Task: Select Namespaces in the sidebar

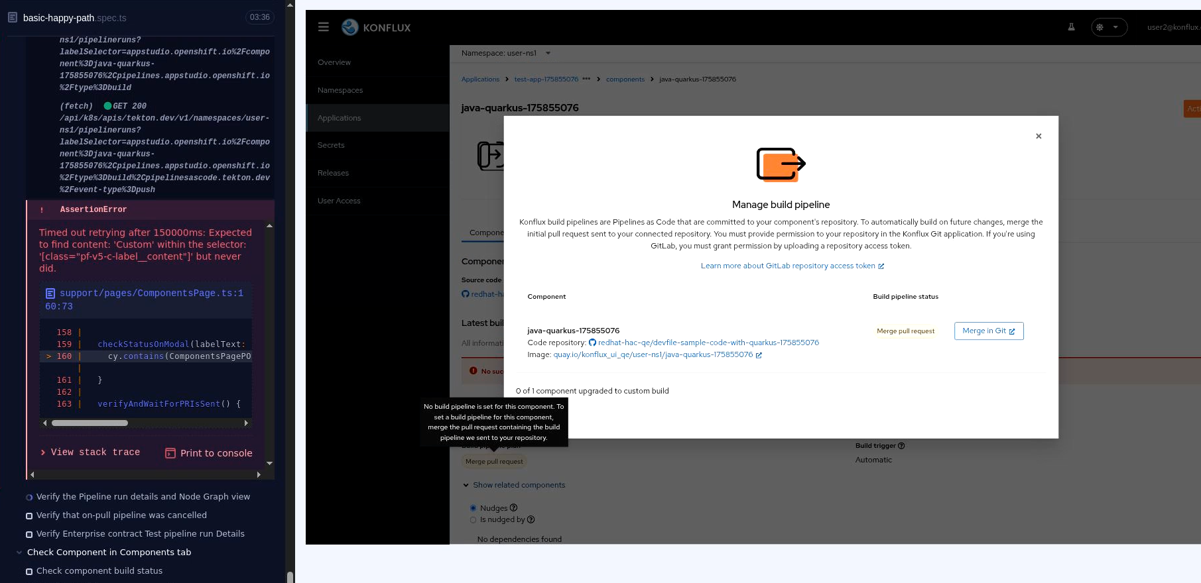Action: [x=377, y=90]
